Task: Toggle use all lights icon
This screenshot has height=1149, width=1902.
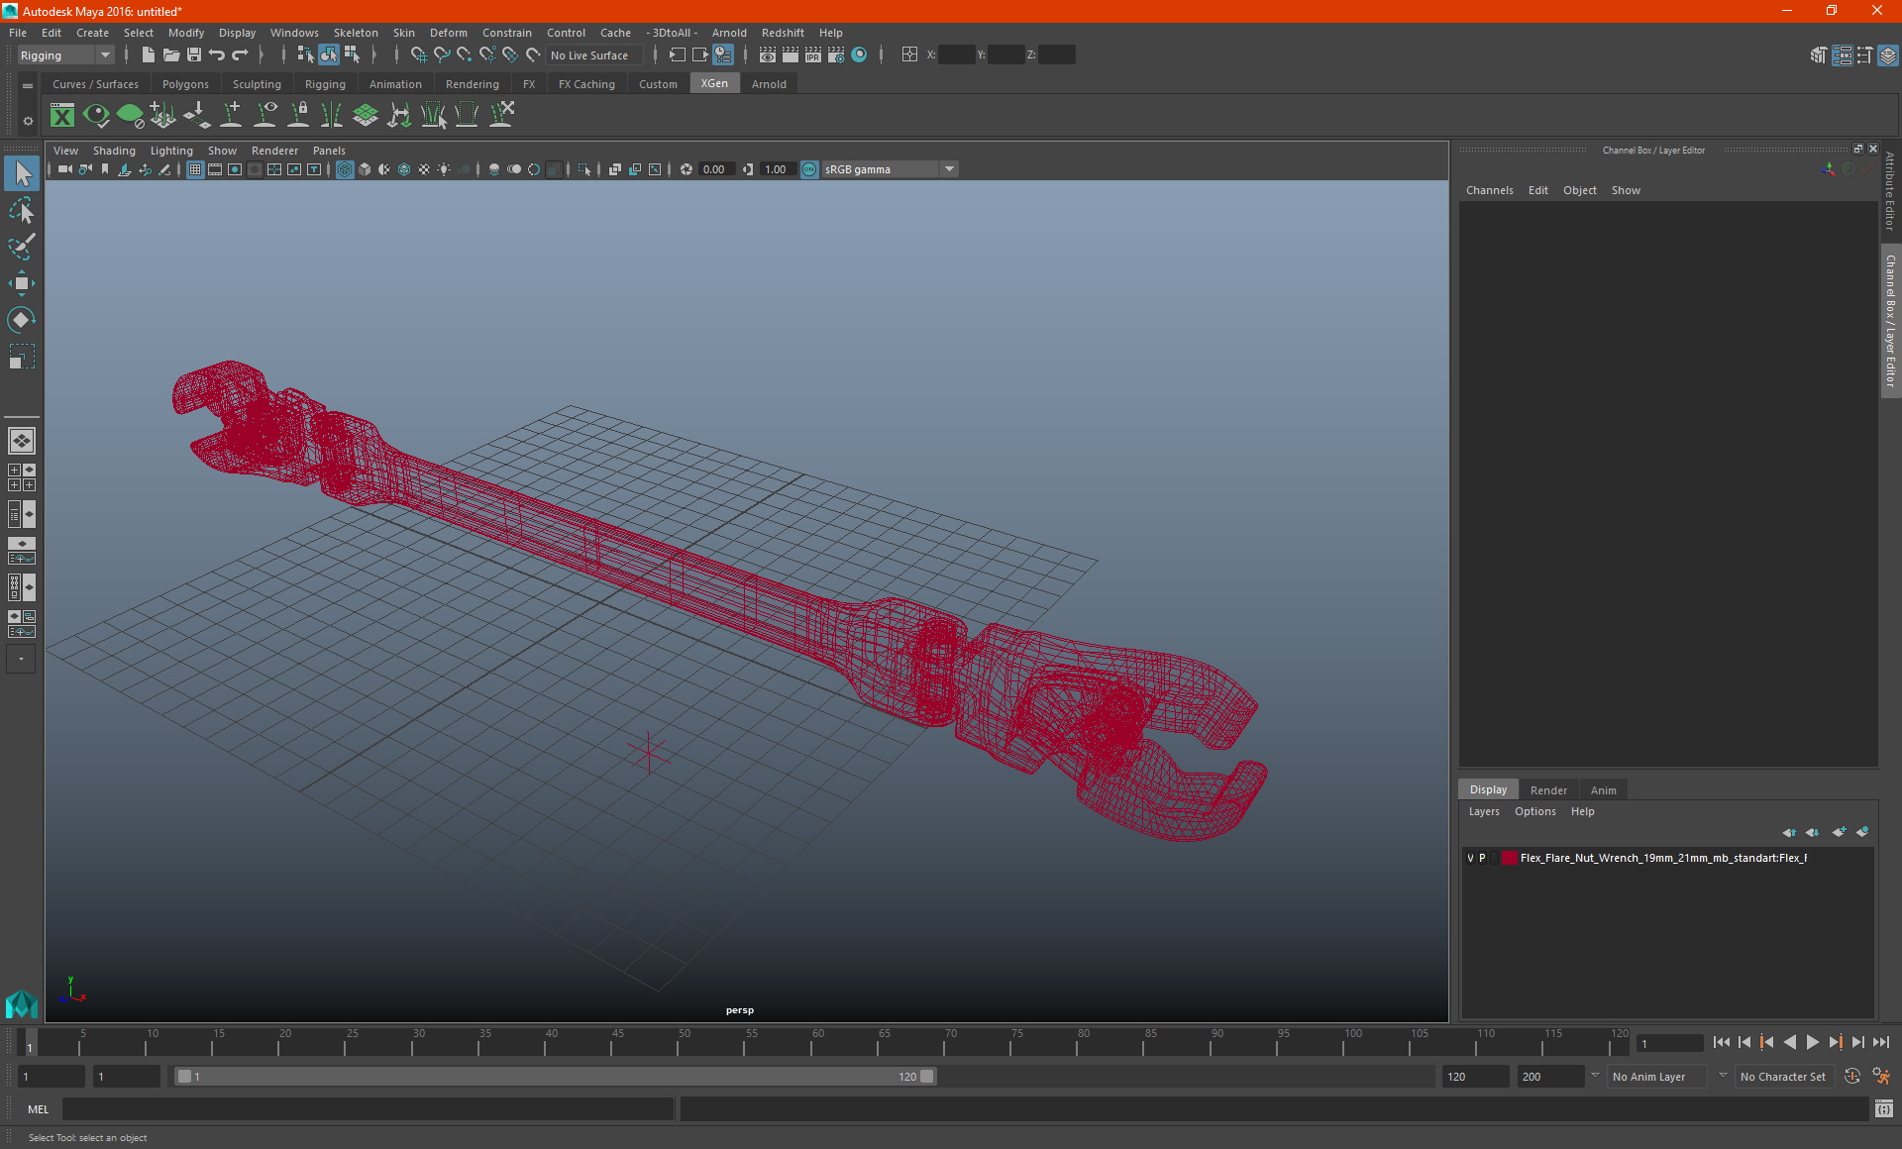Action: tap(444, 169)
